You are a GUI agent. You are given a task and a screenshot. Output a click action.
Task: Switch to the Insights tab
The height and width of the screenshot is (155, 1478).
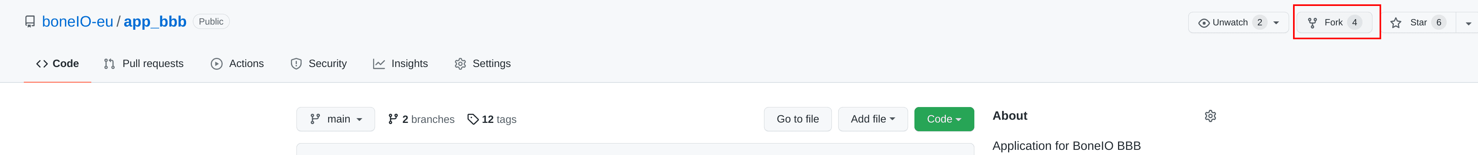[x=400, y=64]
